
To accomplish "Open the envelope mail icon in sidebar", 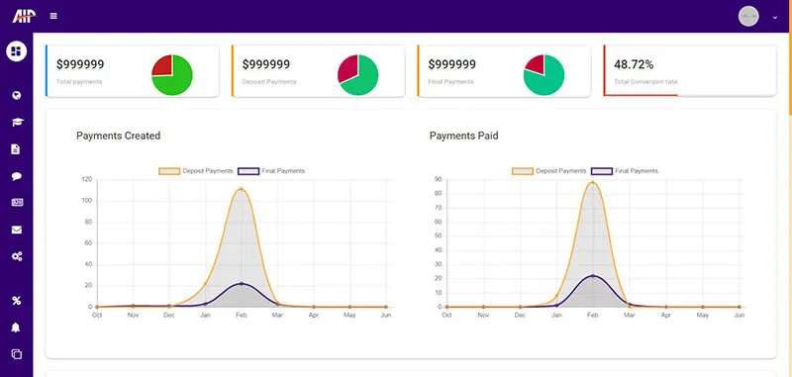I will pos(17,230).
